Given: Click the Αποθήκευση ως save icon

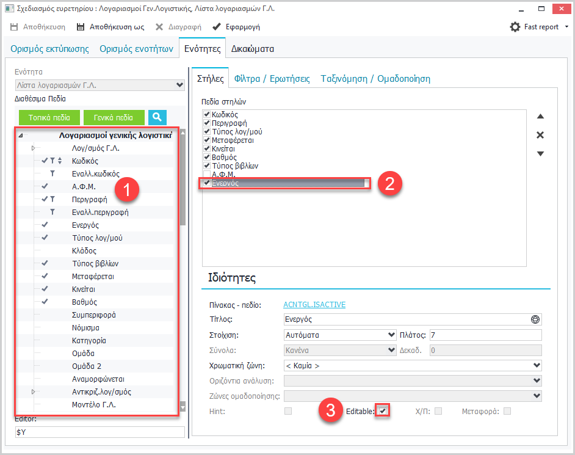Looking at the screenshot, I should point(80,27).
